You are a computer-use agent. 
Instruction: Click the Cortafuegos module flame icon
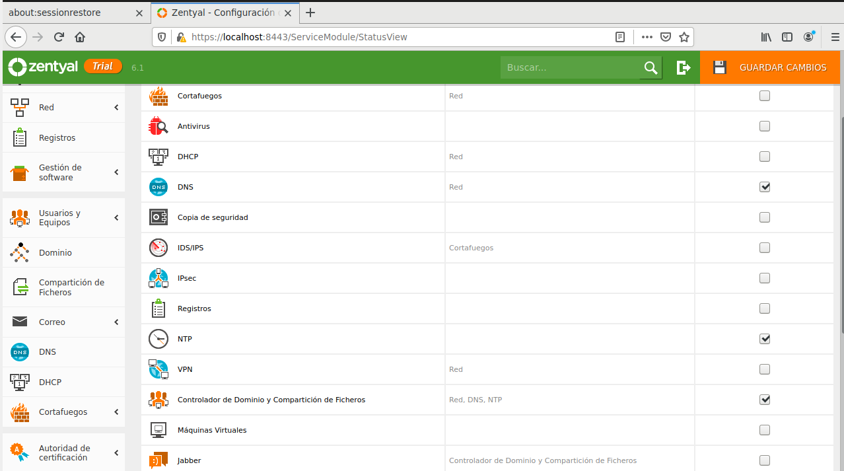[158, 96]
